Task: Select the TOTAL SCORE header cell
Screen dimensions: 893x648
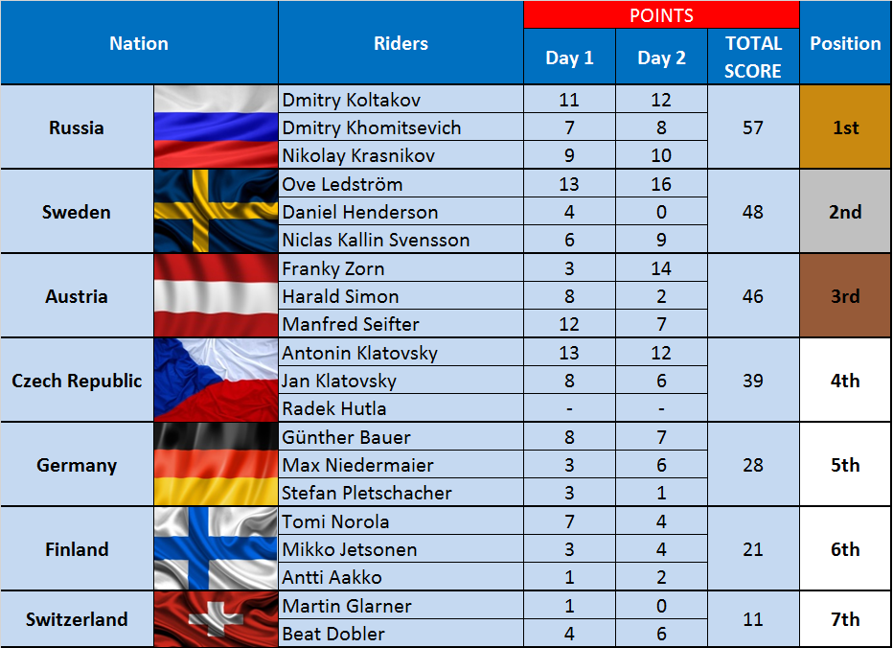Action: pyautogui.click(x=753, y=57)
